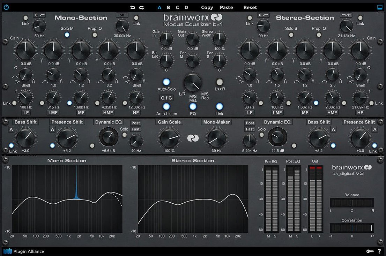The image size is (386, 256).
Task: Enable the Auto-Solo light button
Action: tap(166, 82)
